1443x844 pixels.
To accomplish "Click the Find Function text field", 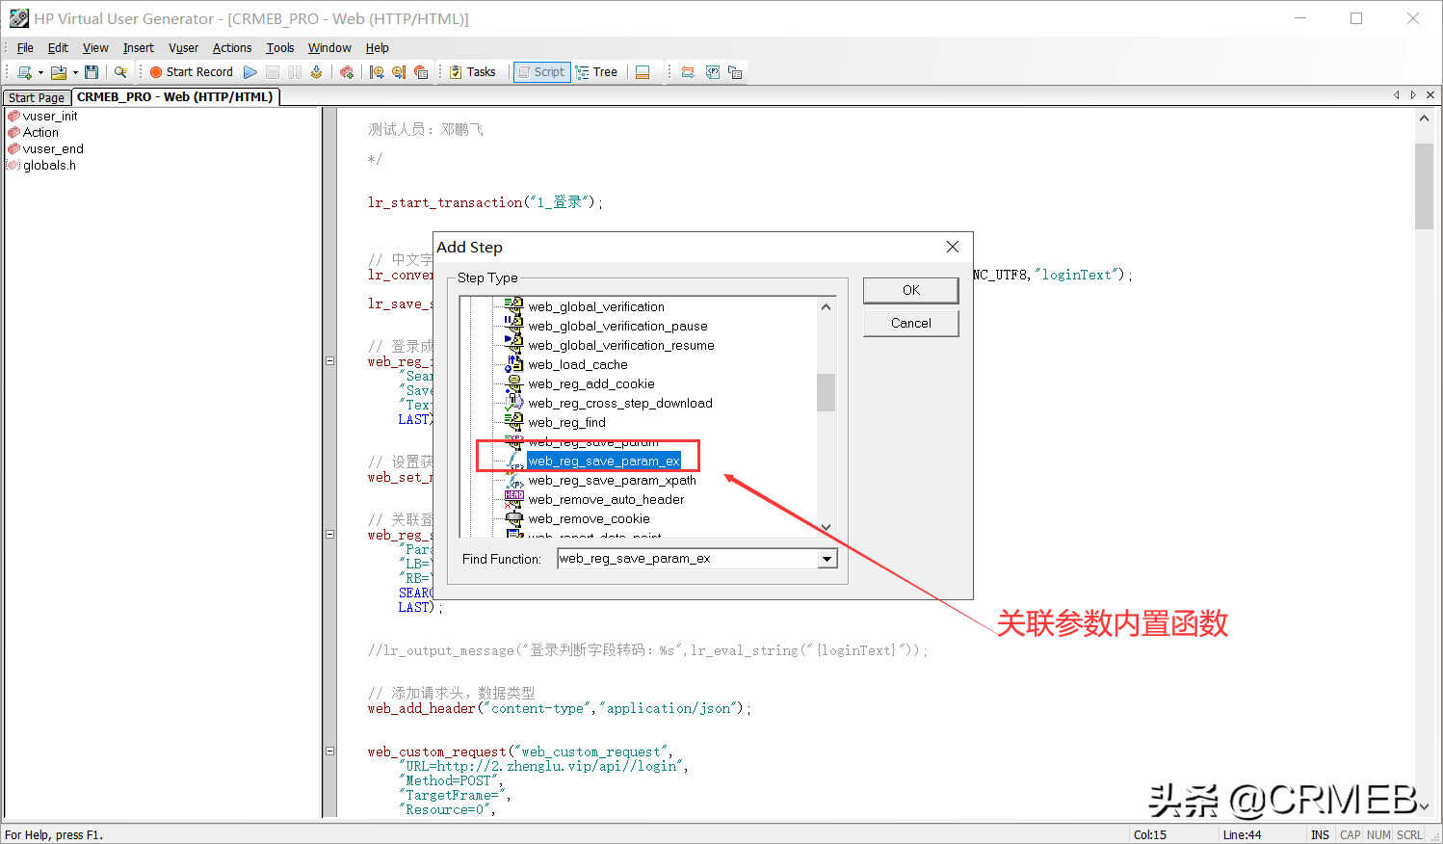I will tap(688, 559).
